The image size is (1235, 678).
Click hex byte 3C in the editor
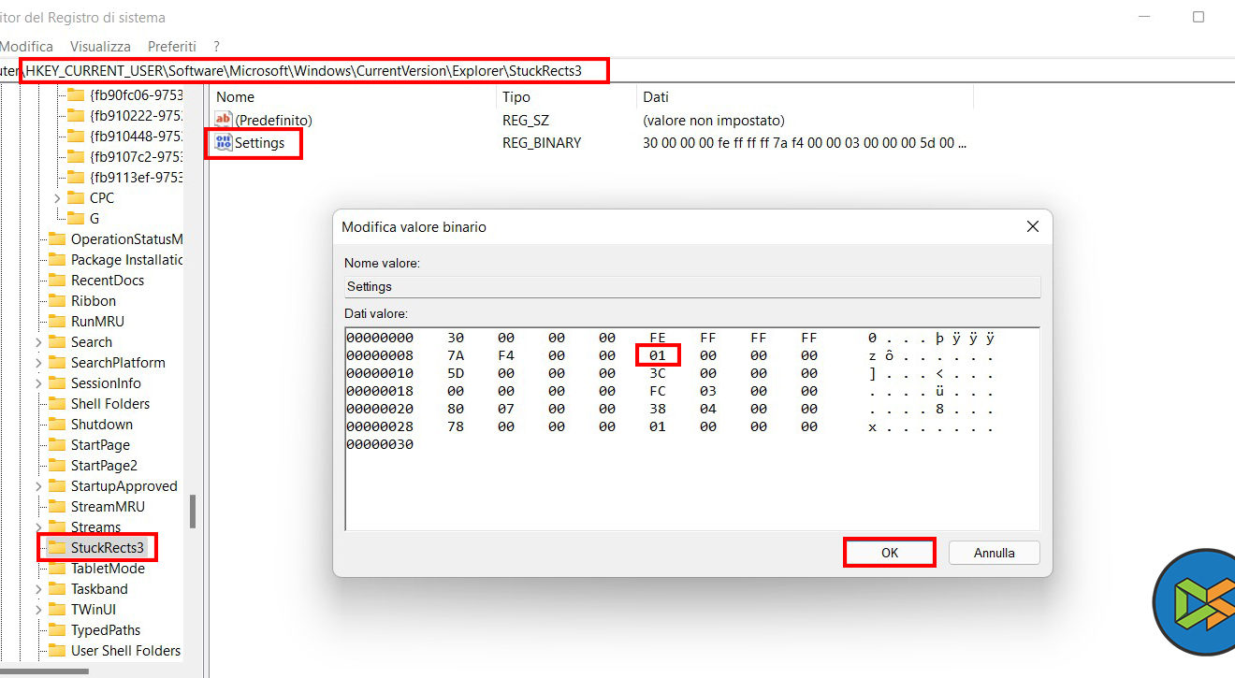coord(658,373)
